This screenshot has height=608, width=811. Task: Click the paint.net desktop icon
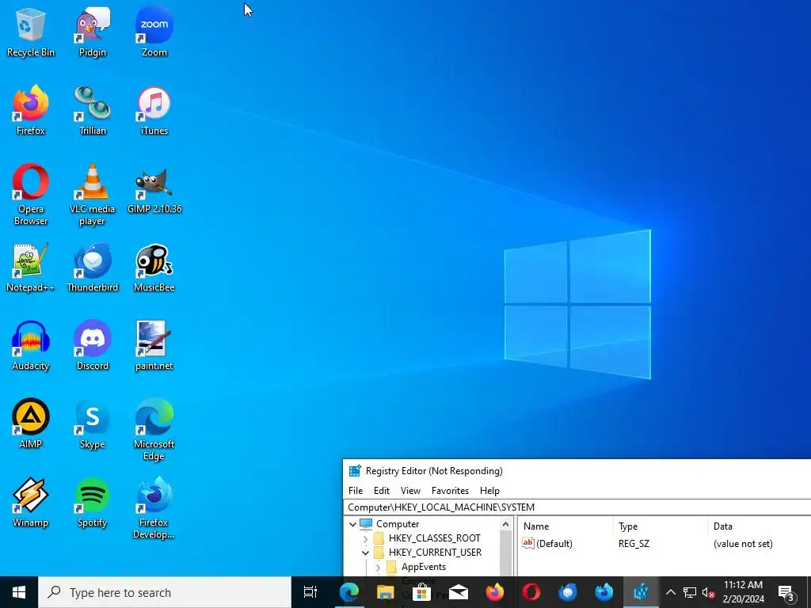click(154, 346)
